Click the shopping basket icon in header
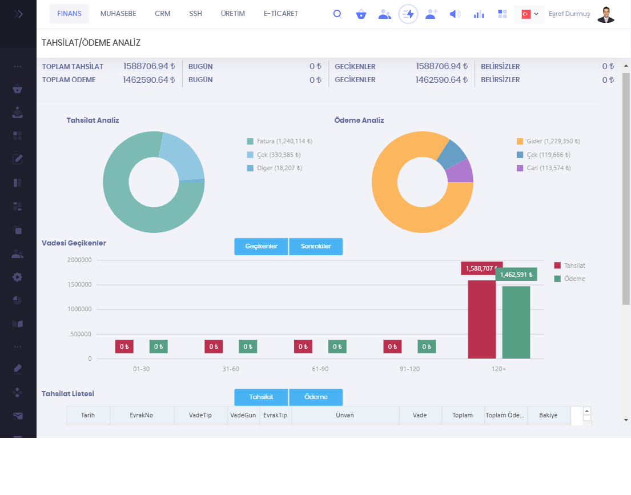The image size is (631, 495). pyautogui.click(x=361, y=14)
